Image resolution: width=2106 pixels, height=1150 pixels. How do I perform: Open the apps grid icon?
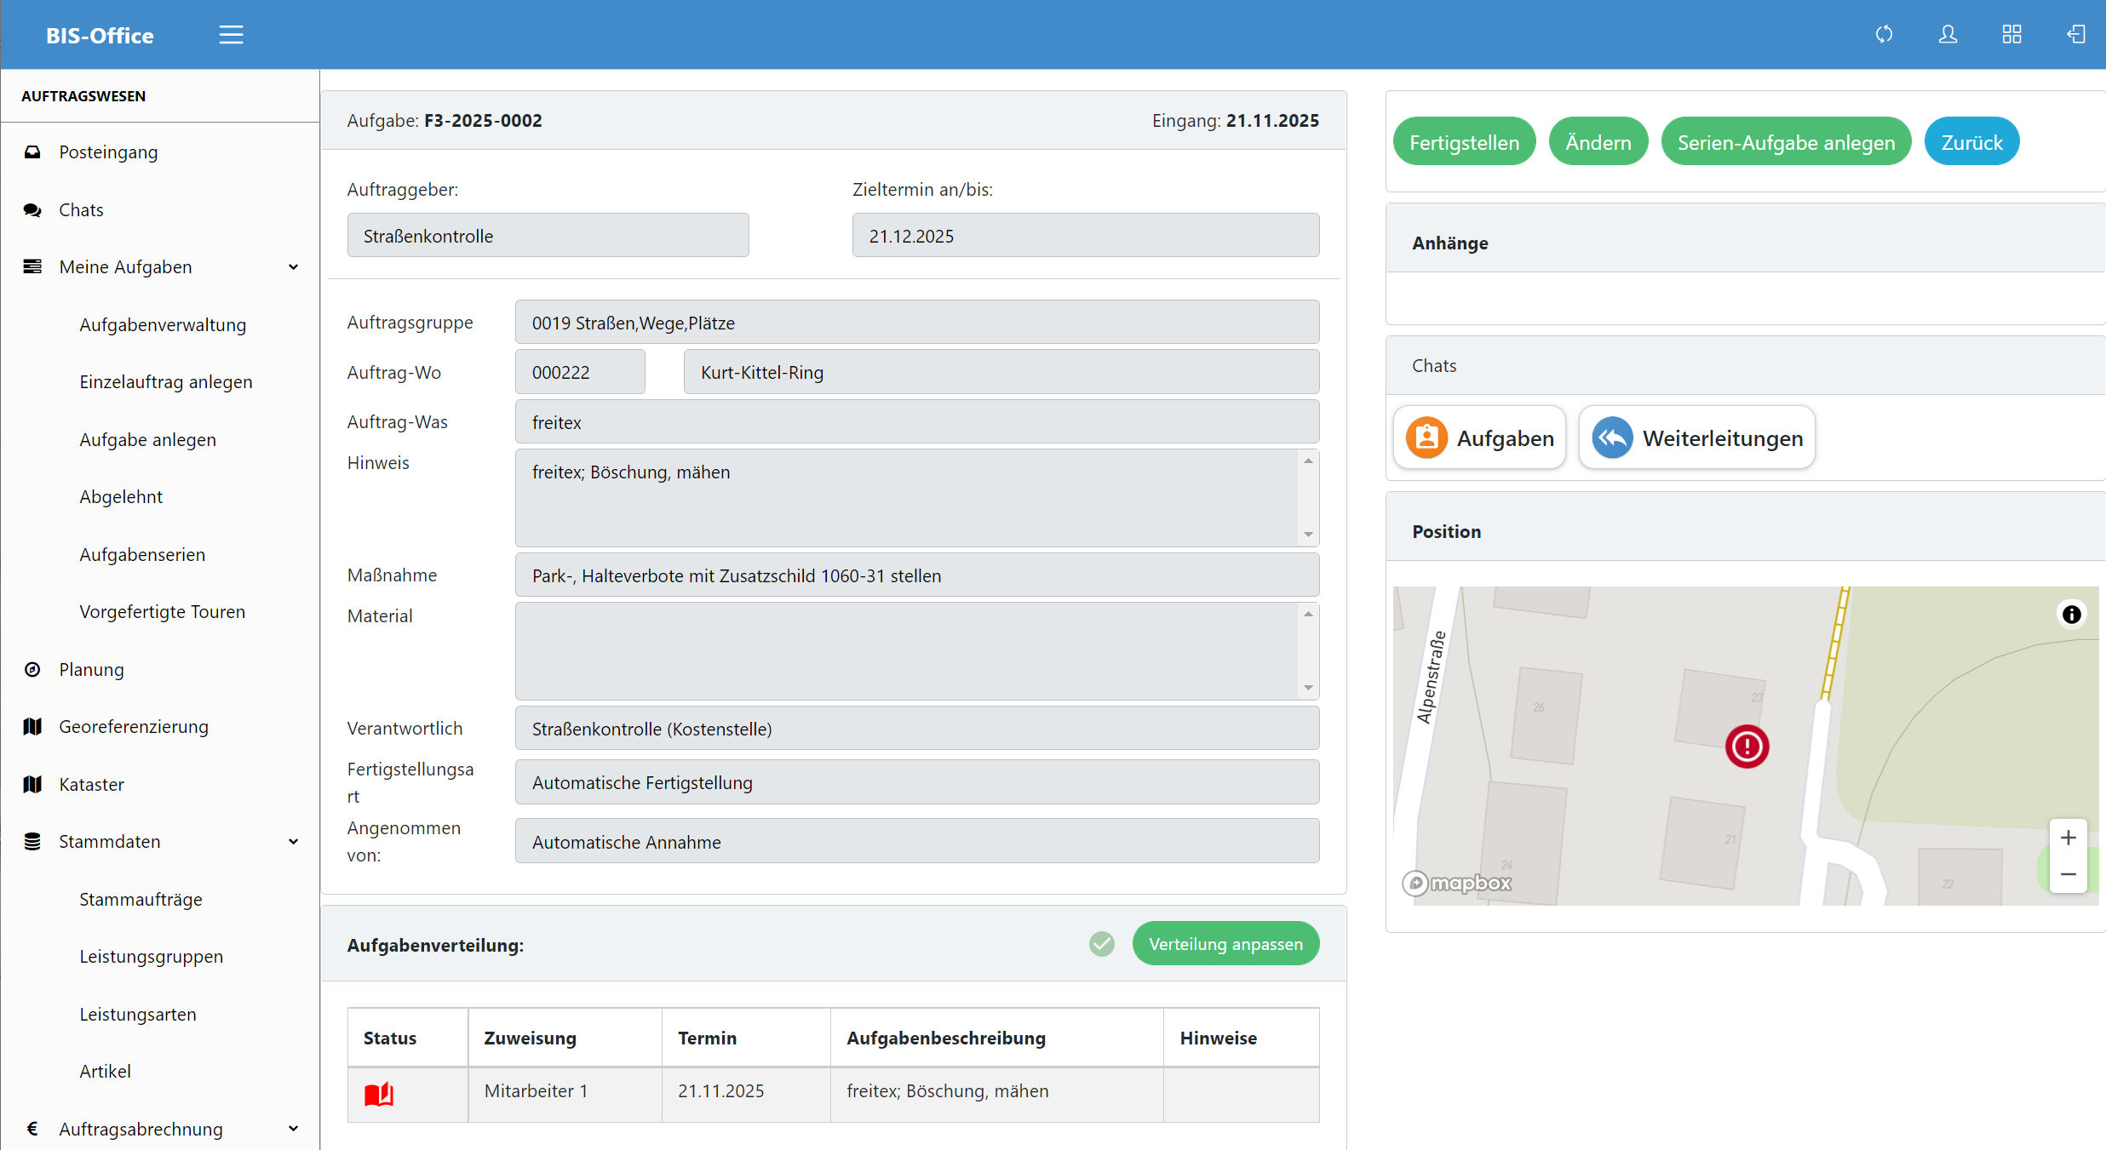(2011, 34)
